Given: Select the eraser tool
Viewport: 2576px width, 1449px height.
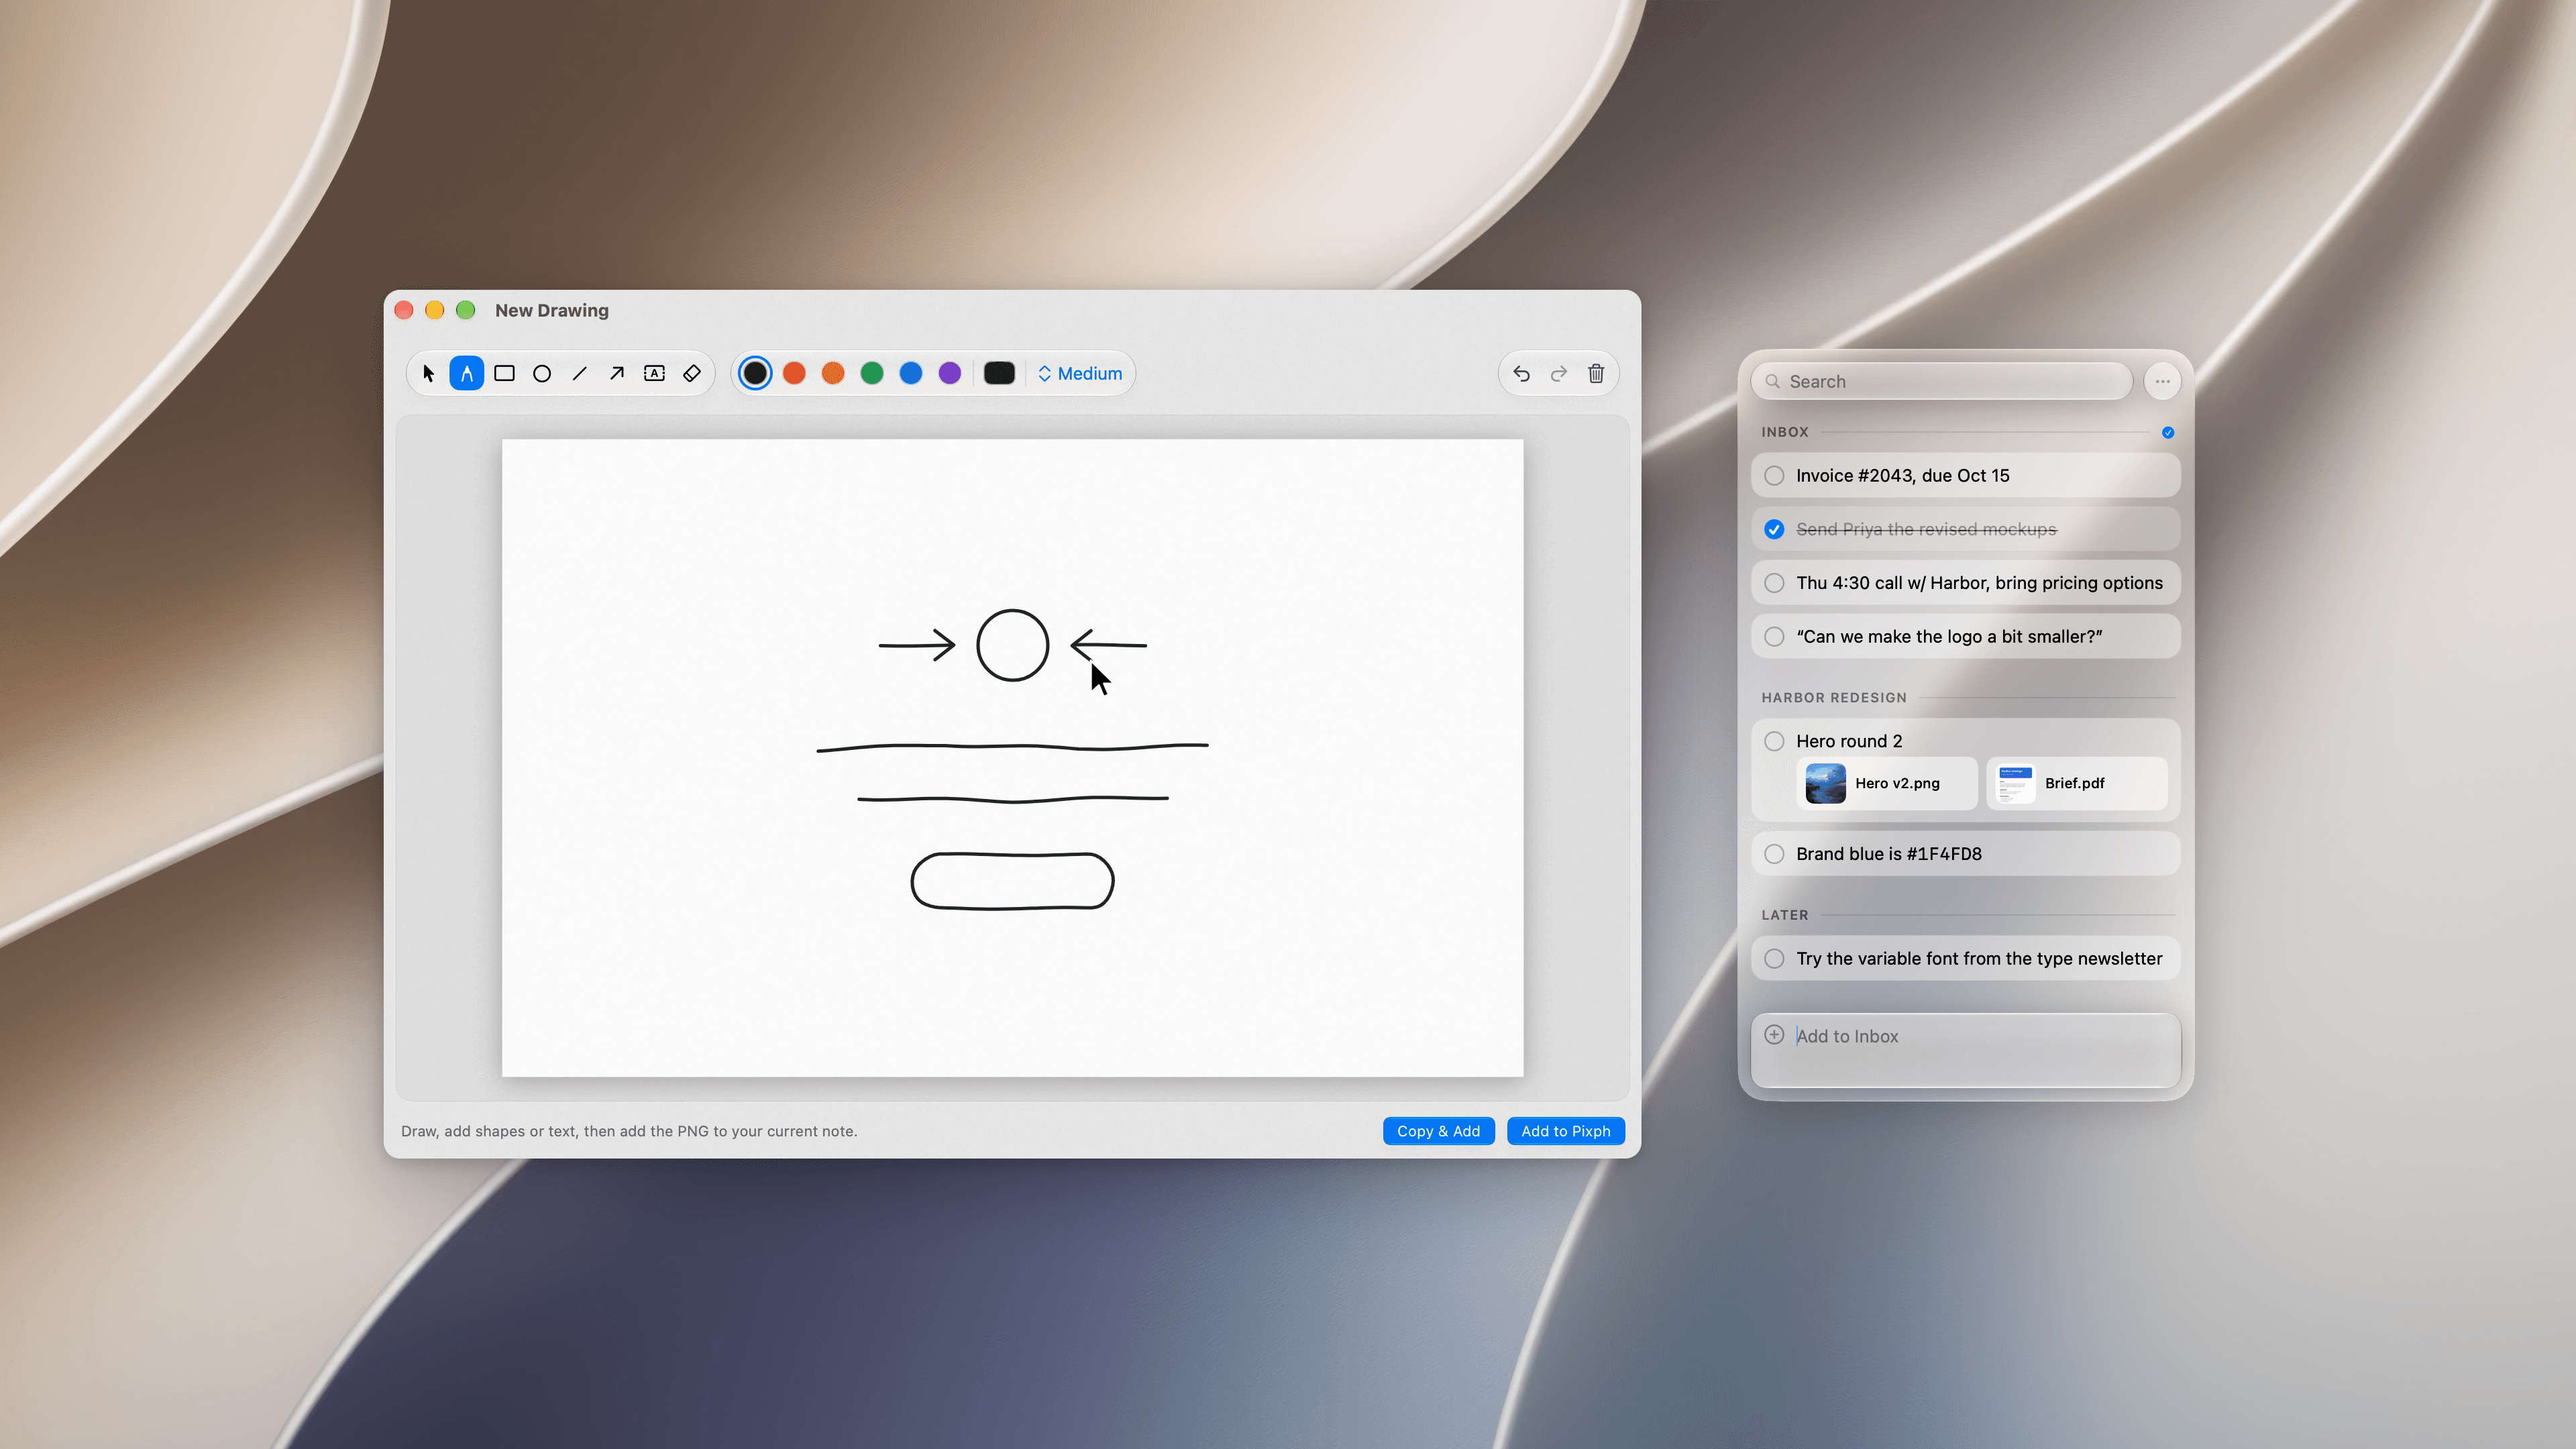Looking at the screenshot, I should click(x=692, y=374).
